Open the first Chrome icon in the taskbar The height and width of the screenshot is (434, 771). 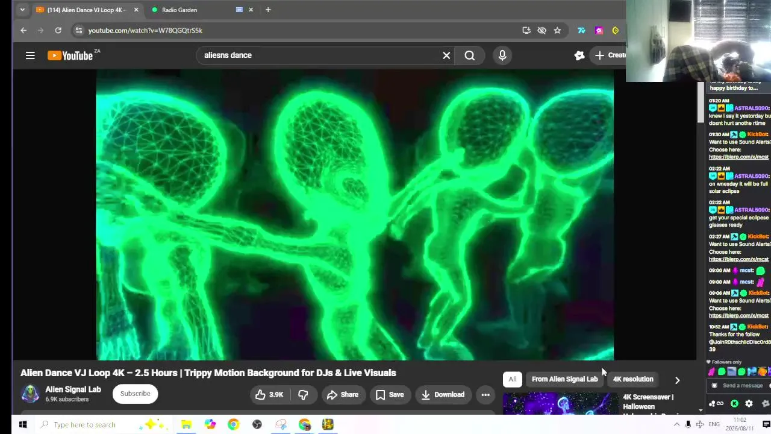click(x=233, y=424)
